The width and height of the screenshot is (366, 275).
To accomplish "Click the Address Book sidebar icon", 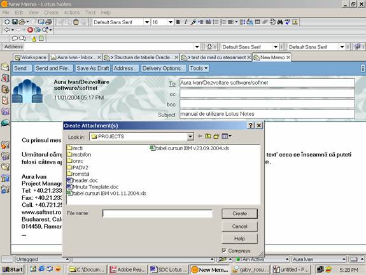I will click(5, 89).
